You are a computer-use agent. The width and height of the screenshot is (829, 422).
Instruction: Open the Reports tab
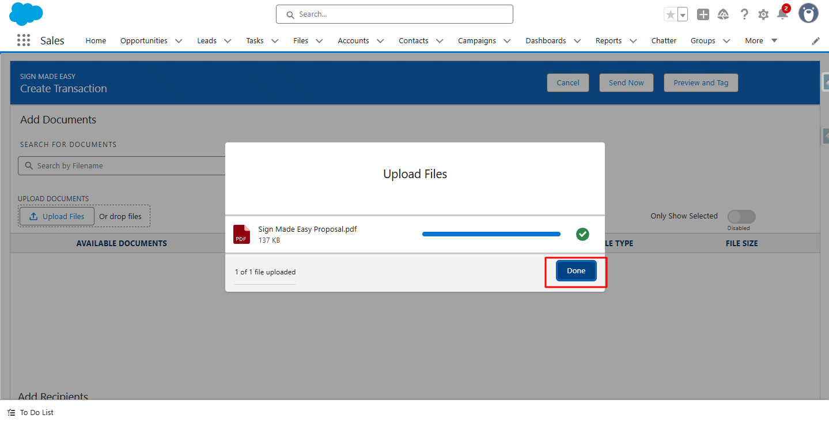pyautogui.click(x=608, y=41)
